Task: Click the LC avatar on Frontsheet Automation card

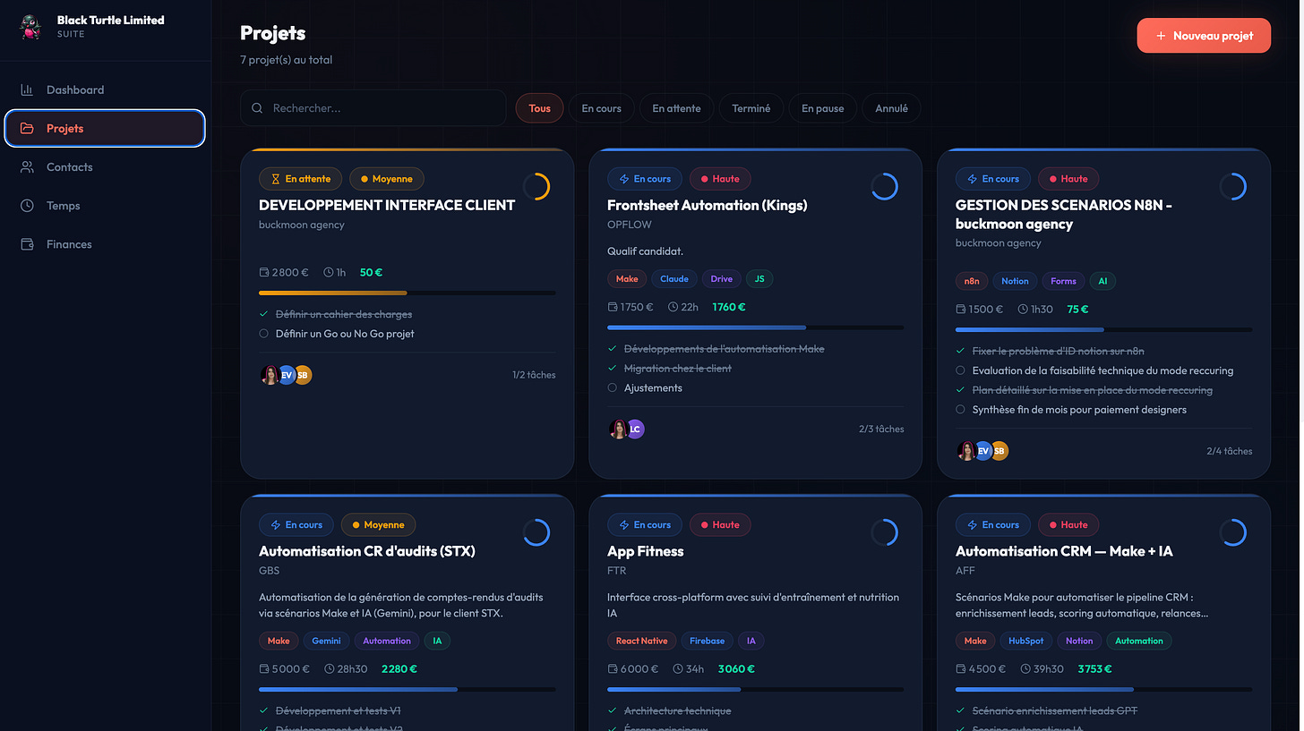Action: [x=635, y=429]
